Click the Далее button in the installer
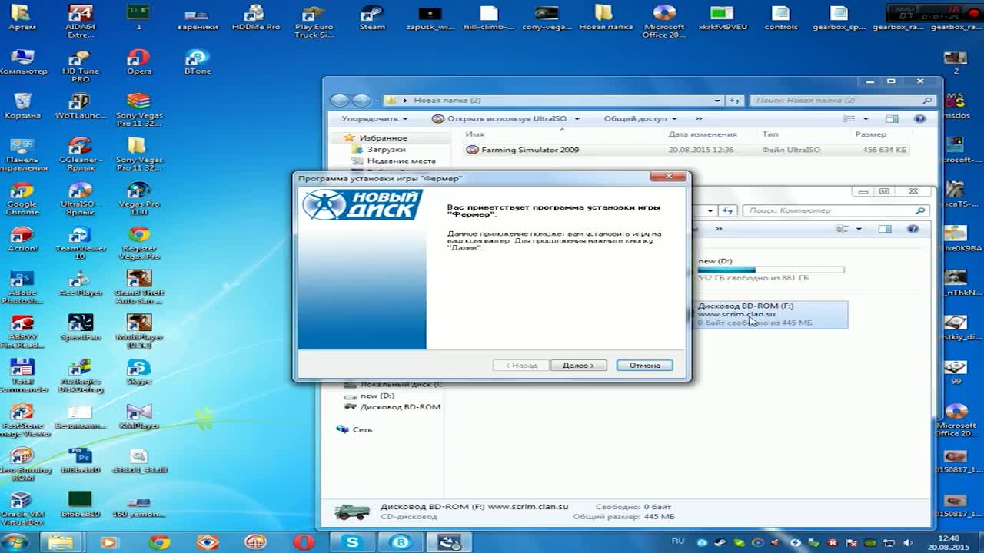 pos(578,366)
